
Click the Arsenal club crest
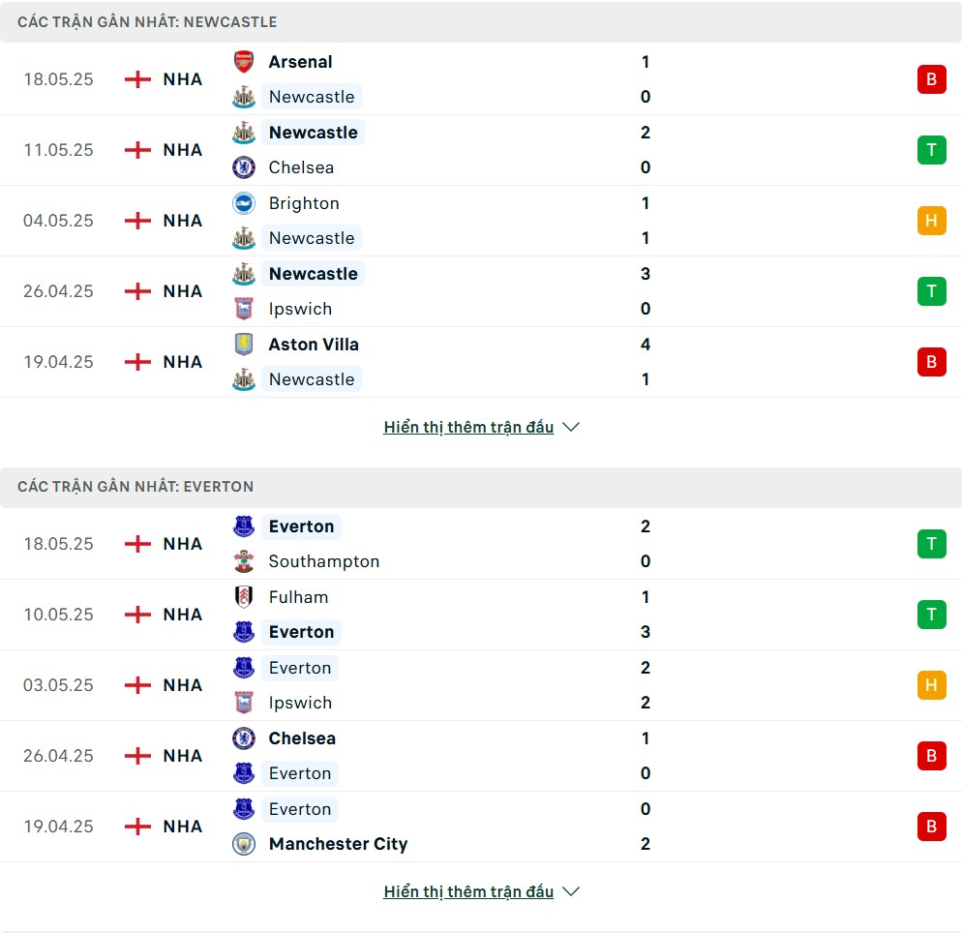coord(244,62)
